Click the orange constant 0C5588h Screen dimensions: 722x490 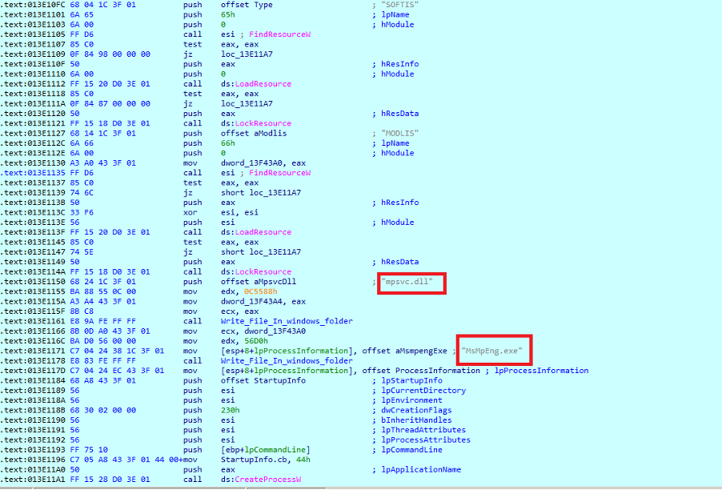pos(261,291)
